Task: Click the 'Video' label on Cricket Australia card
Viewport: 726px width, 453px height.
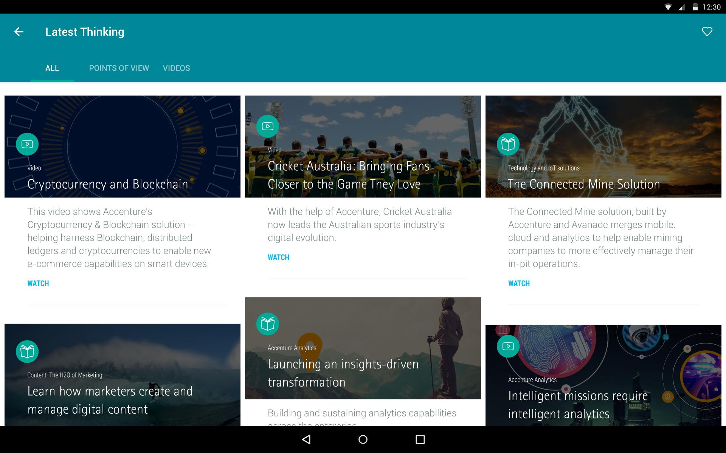Action: coord(275,150)
